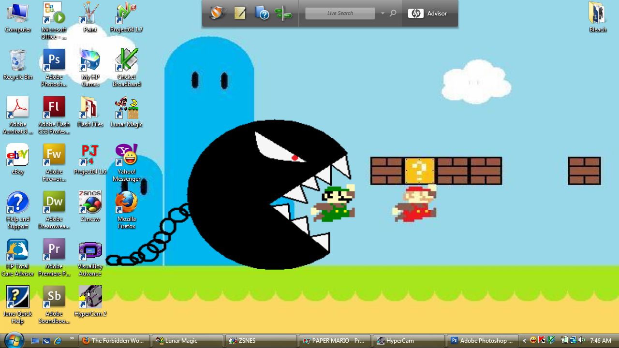
Task: Open the Bleach folder on the desktop
Action: 597,14
